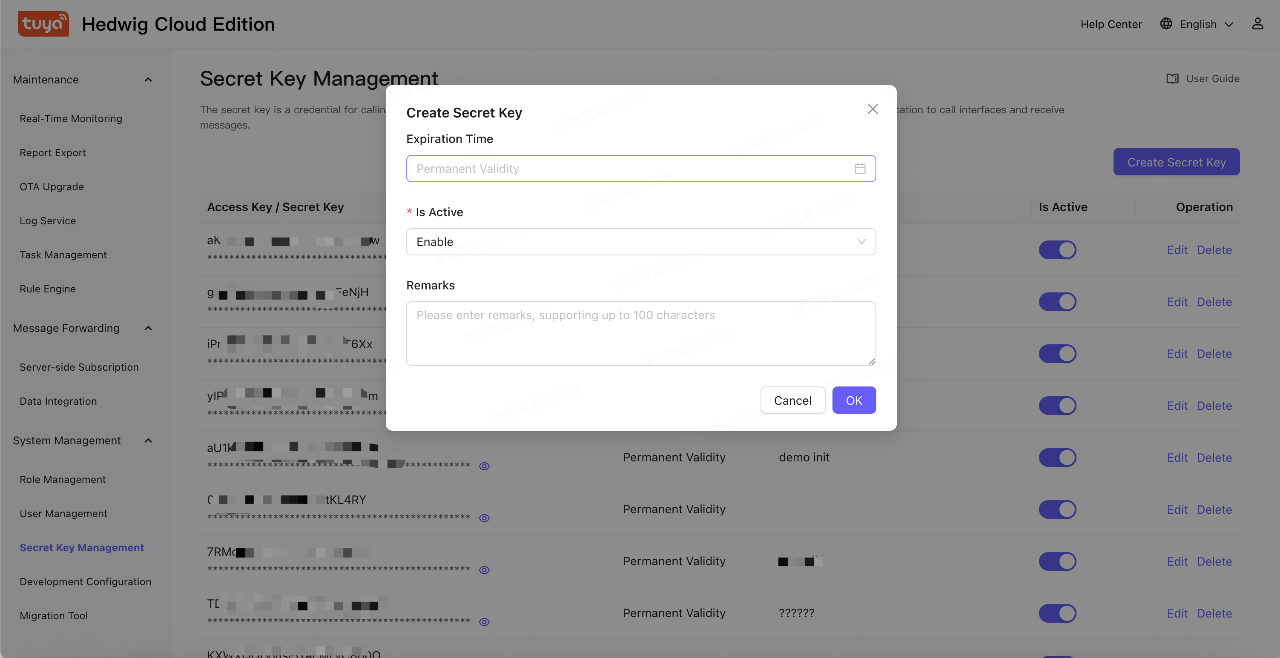
Task: Collapse the Maintenance sidebar section
Action: tap(148, 80)
